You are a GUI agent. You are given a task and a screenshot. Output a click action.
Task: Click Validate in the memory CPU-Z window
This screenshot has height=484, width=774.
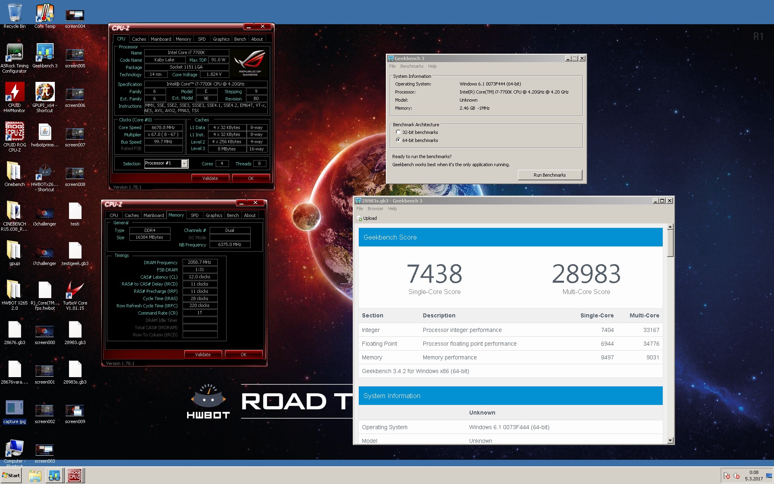click(203, 355)
